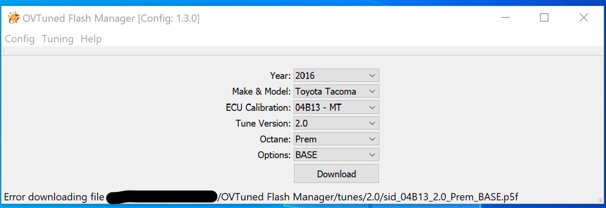Open the Config menu
Image resolution: width=606 pixels, height=208 pixels.
pyautogui.click(x=20, y=39)
